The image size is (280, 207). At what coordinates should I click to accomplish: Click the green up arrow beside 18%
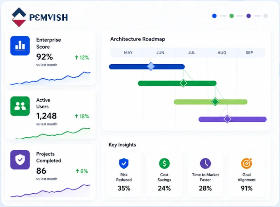[x=76, y=116]
